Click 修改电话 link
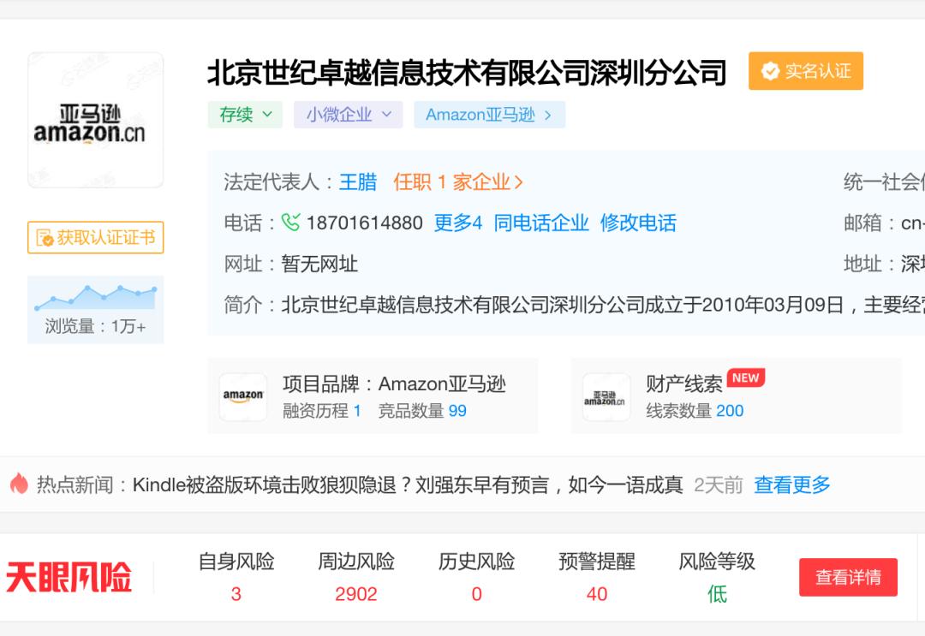The image size is (925, 636). [x=638, y=223]
